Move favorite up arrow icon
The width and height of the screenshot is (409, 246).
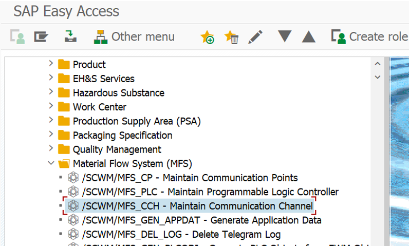309,36
